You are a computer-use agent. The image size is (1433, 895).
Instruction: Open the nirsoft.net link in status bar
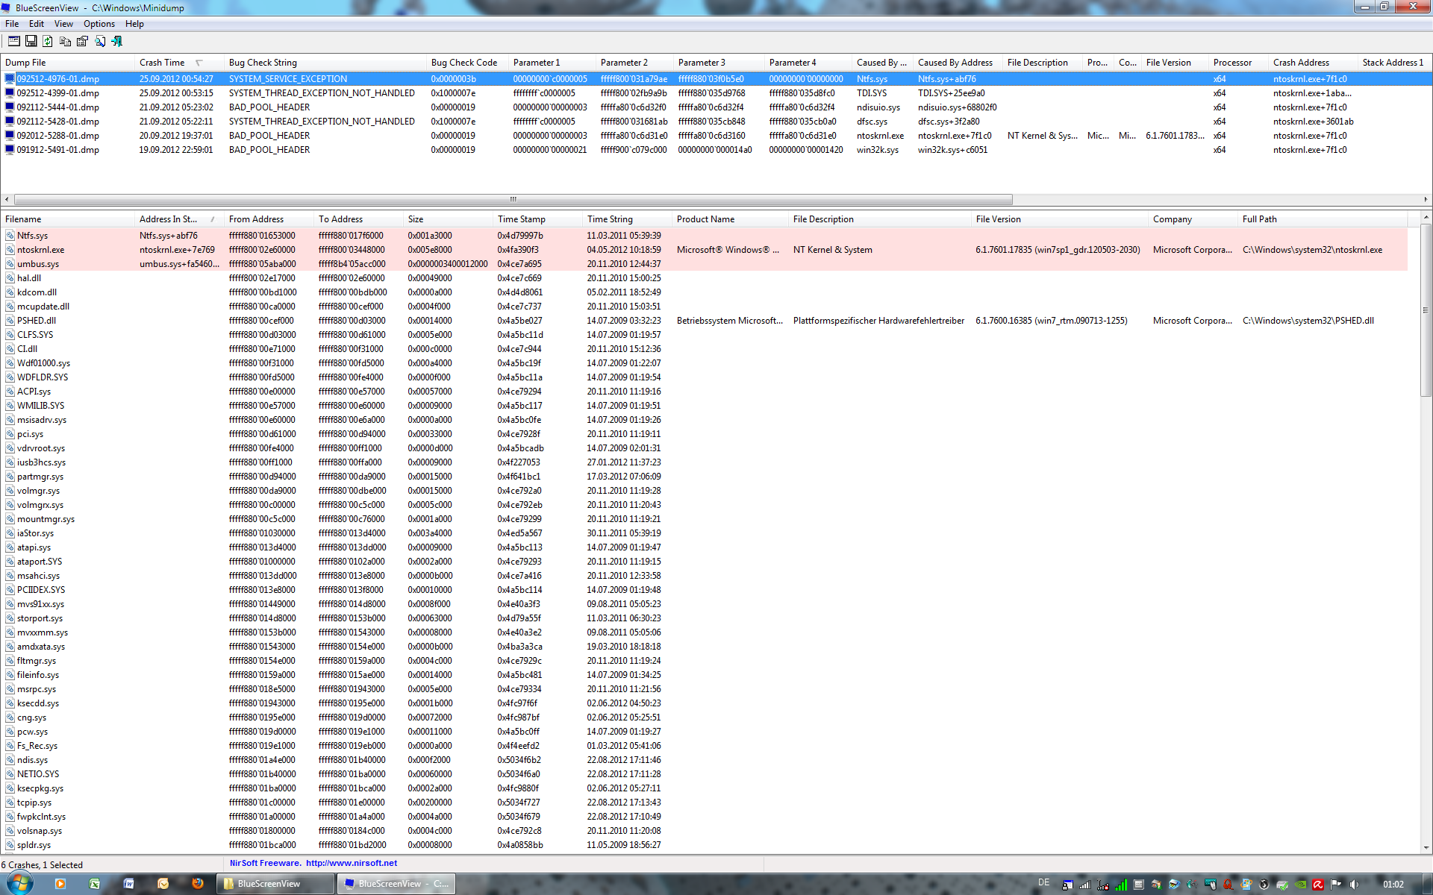352,863
